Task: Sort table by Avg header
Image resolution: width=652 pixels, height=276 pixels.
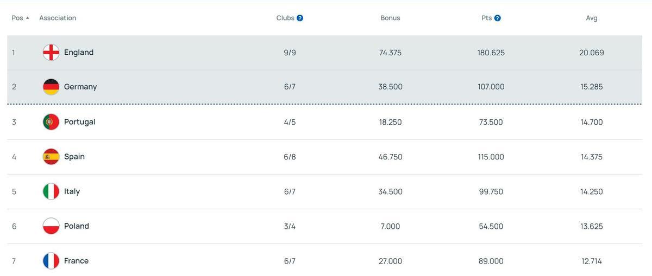Action: (x=592, y=18)
